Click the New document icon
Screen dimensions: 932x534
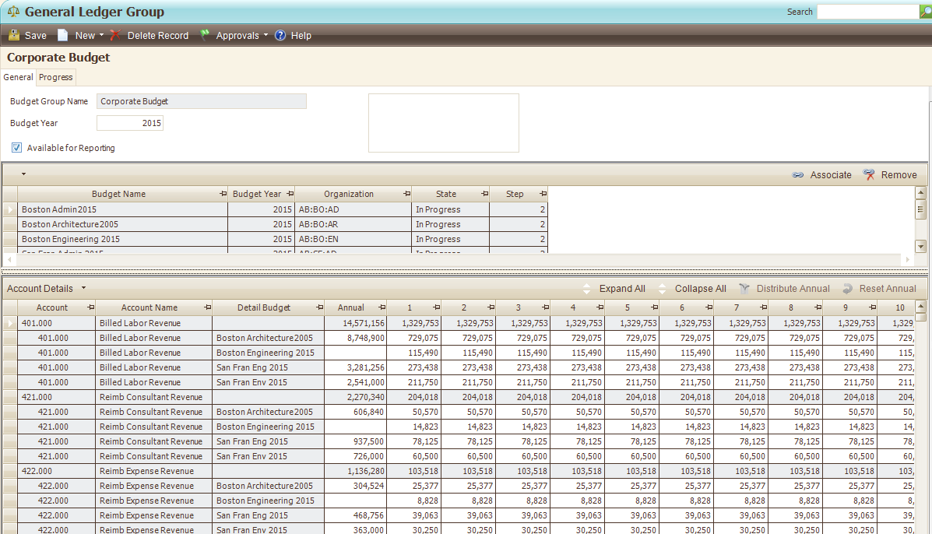(x=63, y=35)
